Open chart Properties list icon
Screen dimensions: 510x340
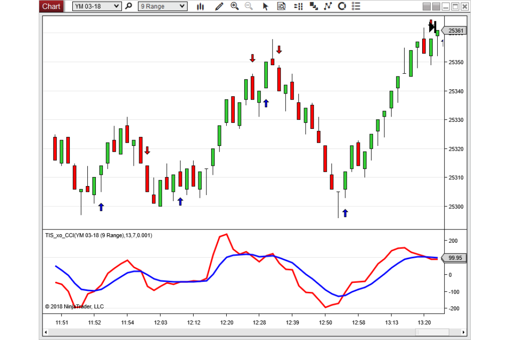pos(356,6)
